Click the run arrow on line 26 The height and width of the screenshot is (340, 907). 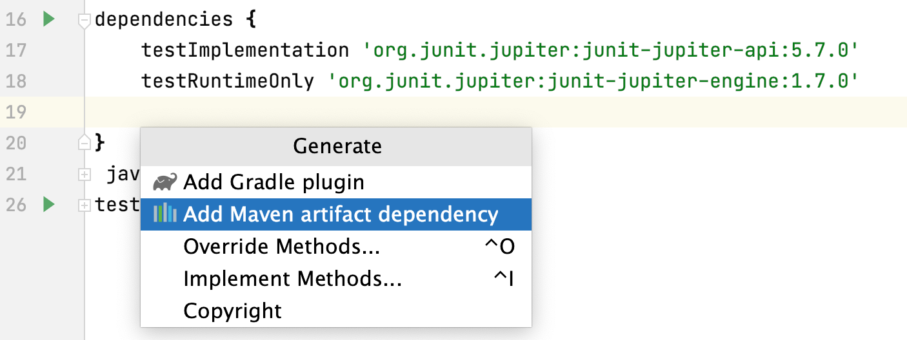pos(49,205)
